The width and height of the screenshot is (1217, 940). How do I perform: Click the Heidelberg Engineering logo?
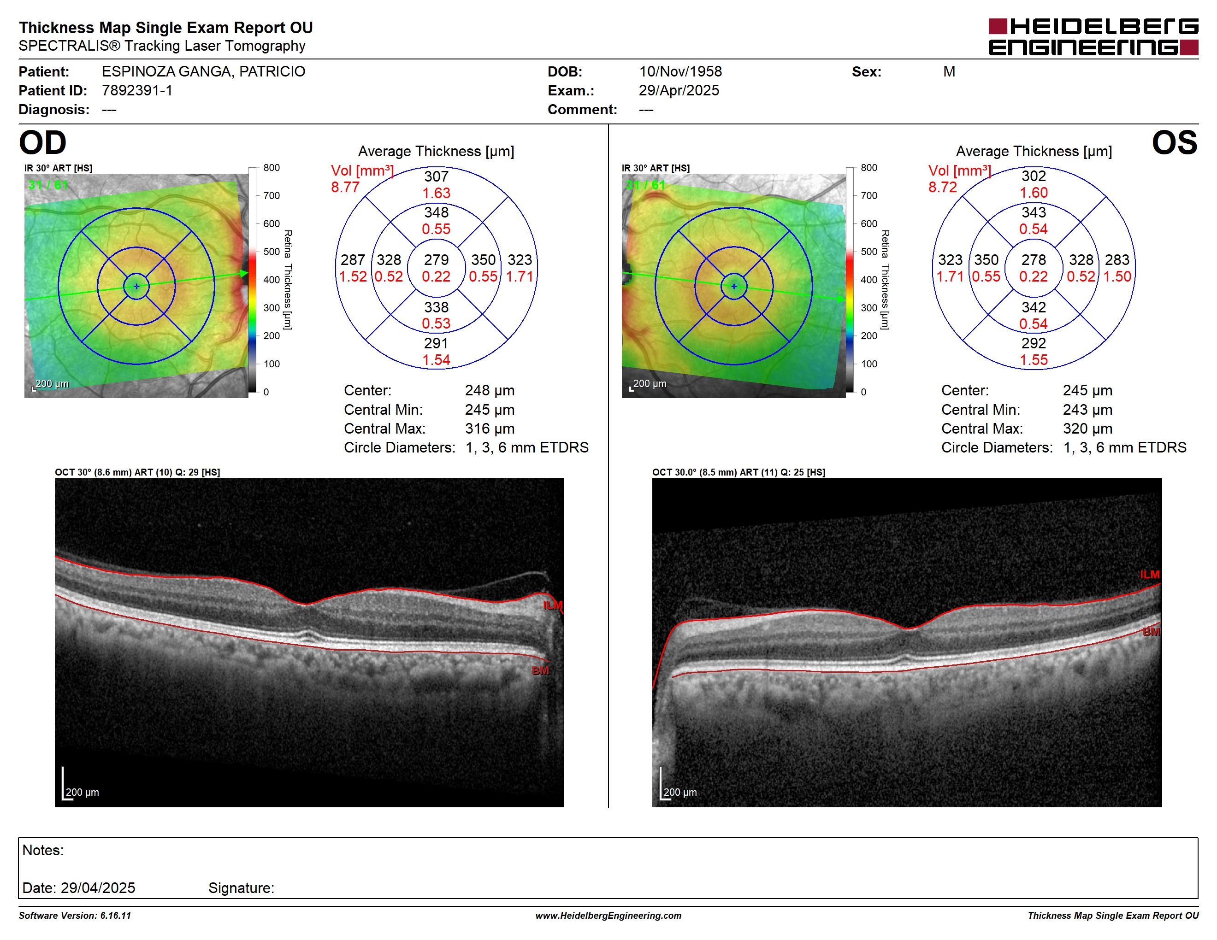(1093, 37)
